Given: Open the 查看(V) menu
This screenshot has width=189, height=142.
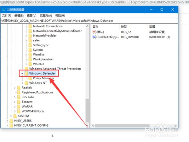Looking at the screenshot, I should tap(31, 15).
